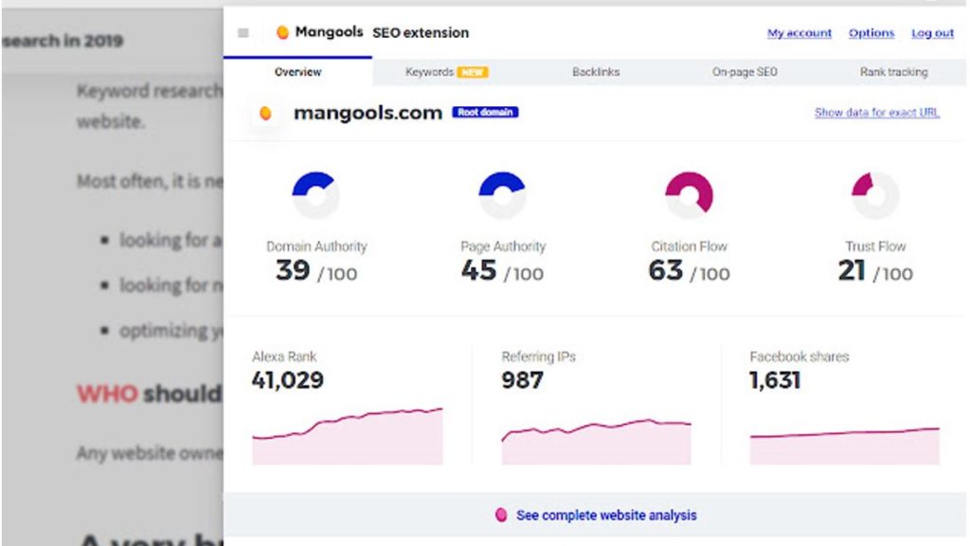Click the NEW badge on Keywords tab
Viewport: 970px width, 546px height.
click(x=473, y=72)
